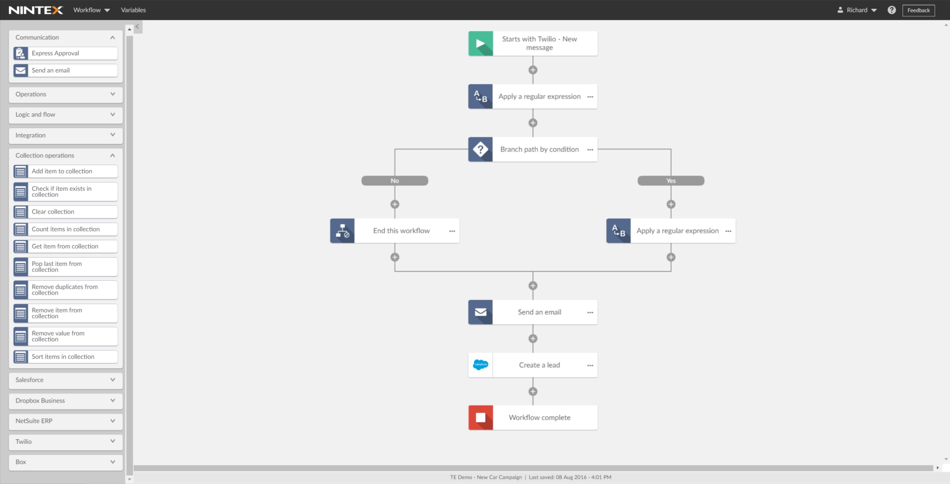Expand the Logic and flow group
This screenshot has height=484, width=950.
pos(113,114)
